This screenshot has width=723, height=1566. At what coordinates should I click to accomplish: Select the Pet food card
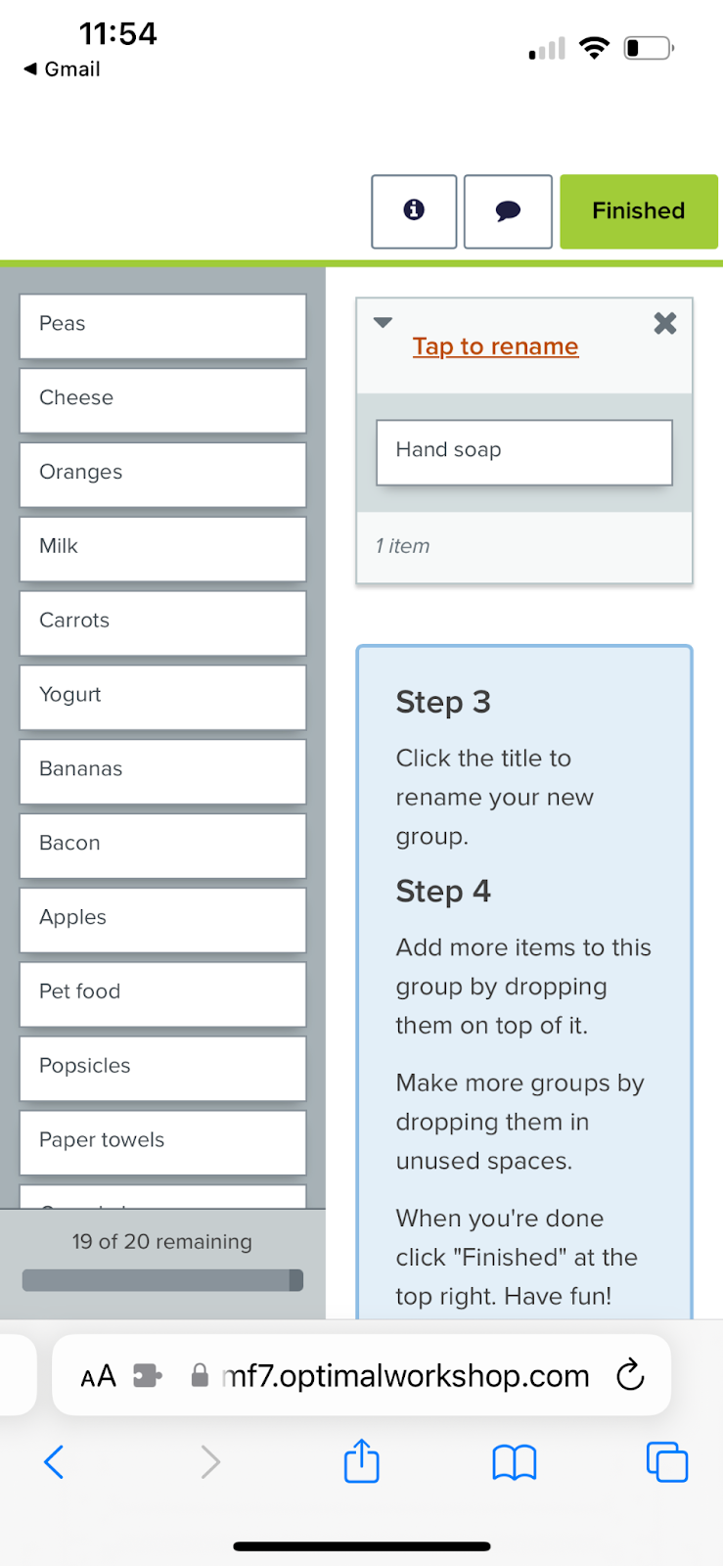click(x=162, y=993)
